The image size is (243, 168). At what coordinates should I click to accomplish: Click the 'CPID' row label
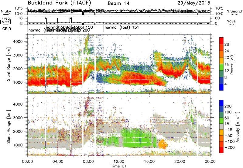(x=7, y=29)
